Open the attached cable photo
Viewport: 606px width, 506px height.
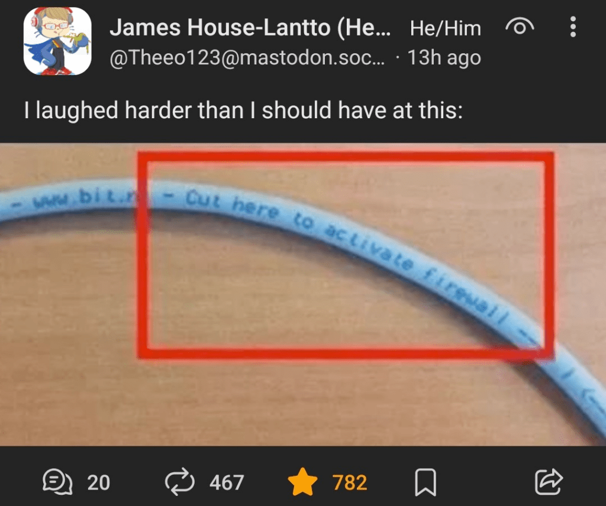click(x=303, y=295)
